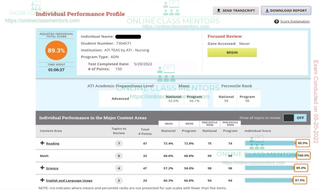Open the Science content area link

click(x=52, y=168)
